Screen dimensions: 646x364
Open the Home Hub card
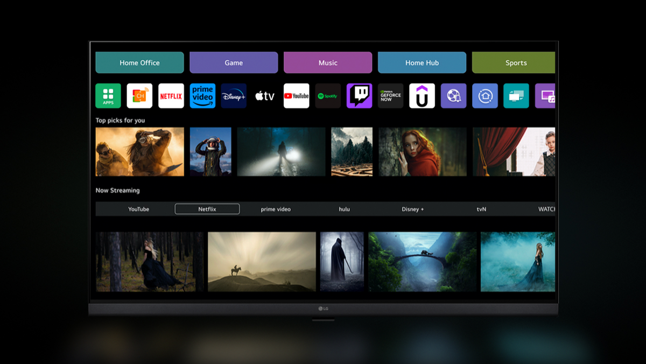click(422, 62)
